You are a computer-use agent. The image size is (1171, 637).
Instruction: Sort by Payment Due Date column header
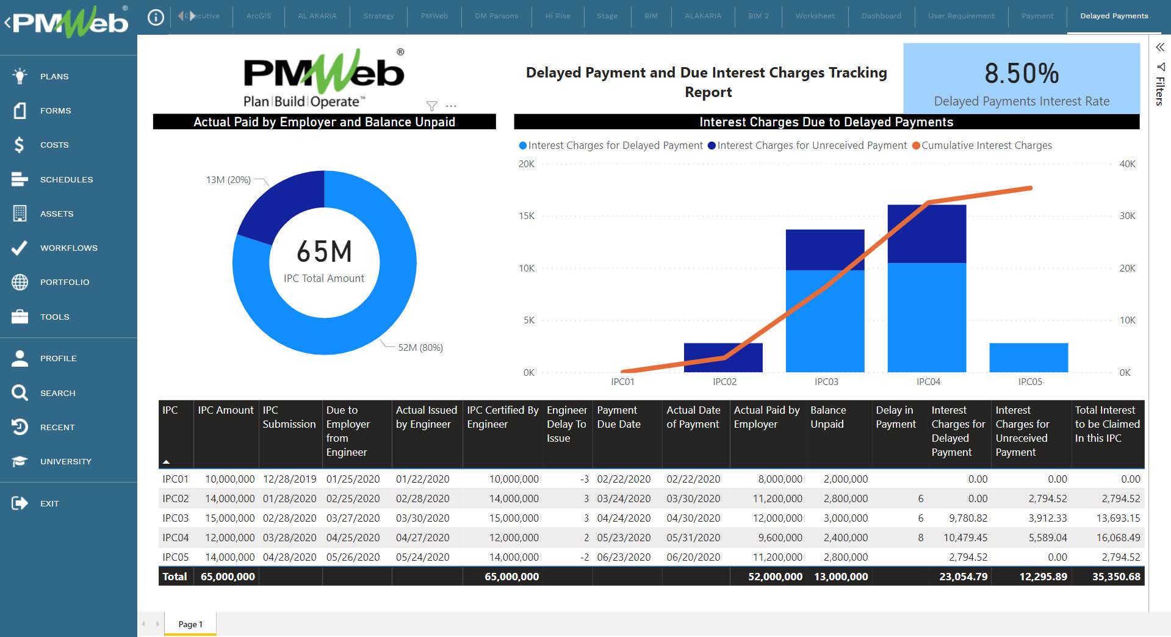point(619,417)
